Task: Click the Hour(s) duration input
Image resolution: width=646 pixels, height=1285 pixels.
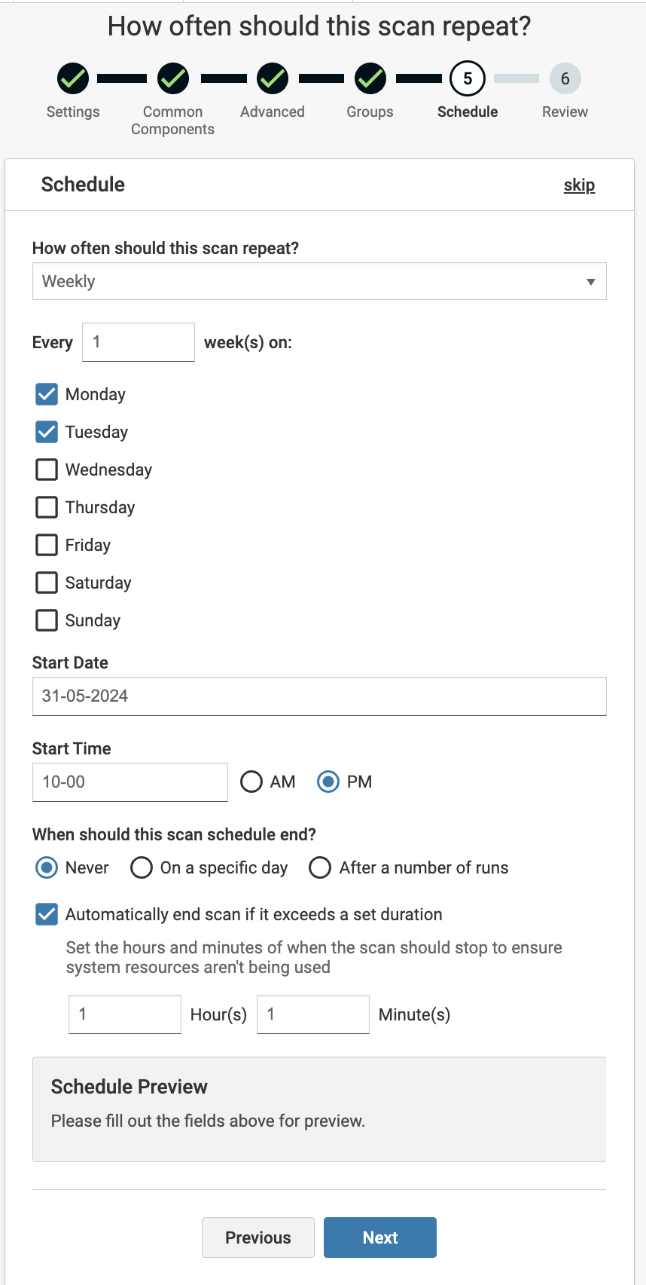Action: point(124,1014)
